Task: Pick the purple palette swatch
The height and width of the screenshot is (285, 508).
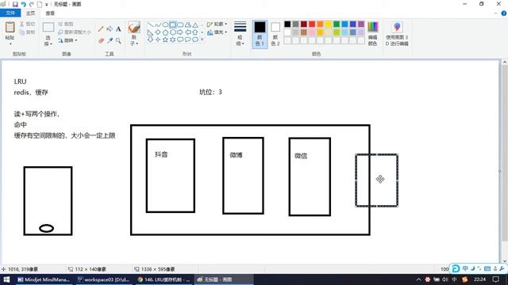Action: [361, 25]
